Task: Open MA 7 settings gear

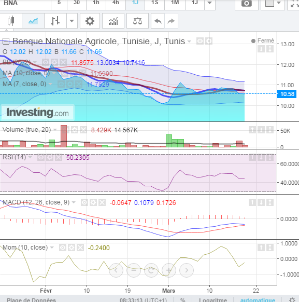Action: click(70, 84)
